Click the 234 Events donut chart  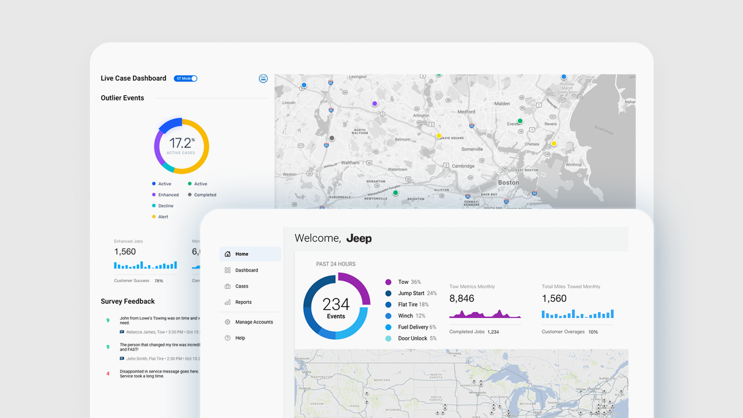pyautogui.click(x=337, y=306)
